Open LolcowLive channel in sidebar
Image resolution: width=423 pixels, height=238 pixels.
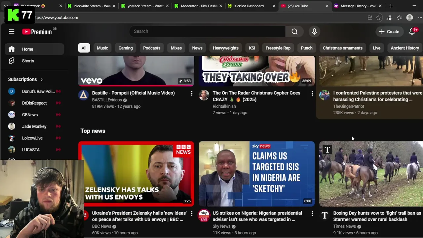[34, 138]
